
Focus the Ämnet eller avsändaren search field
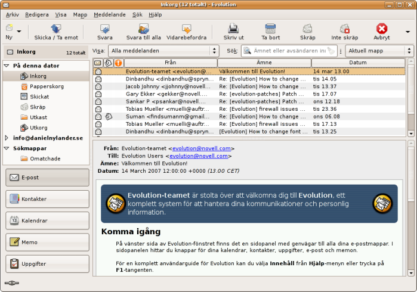[x=289, y=51]
